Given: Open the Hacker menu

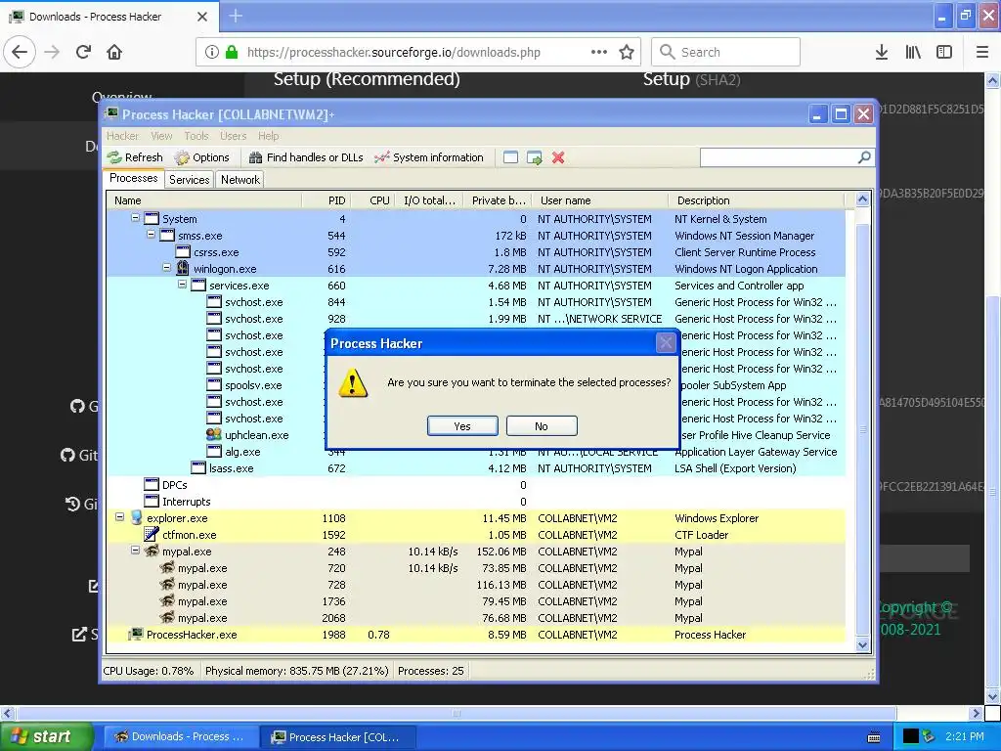Looking at the screenshot, I should point(122,136).
